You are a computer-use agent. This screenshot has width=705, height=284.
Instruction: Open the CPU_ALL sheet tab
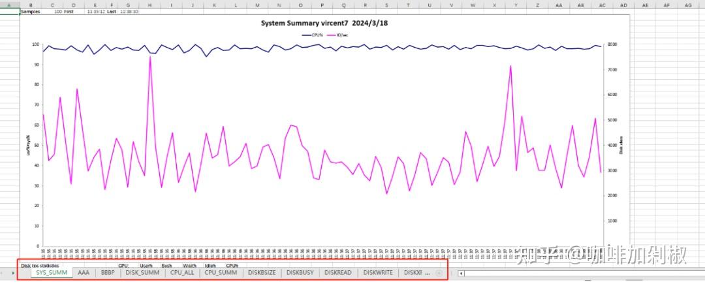182,272
